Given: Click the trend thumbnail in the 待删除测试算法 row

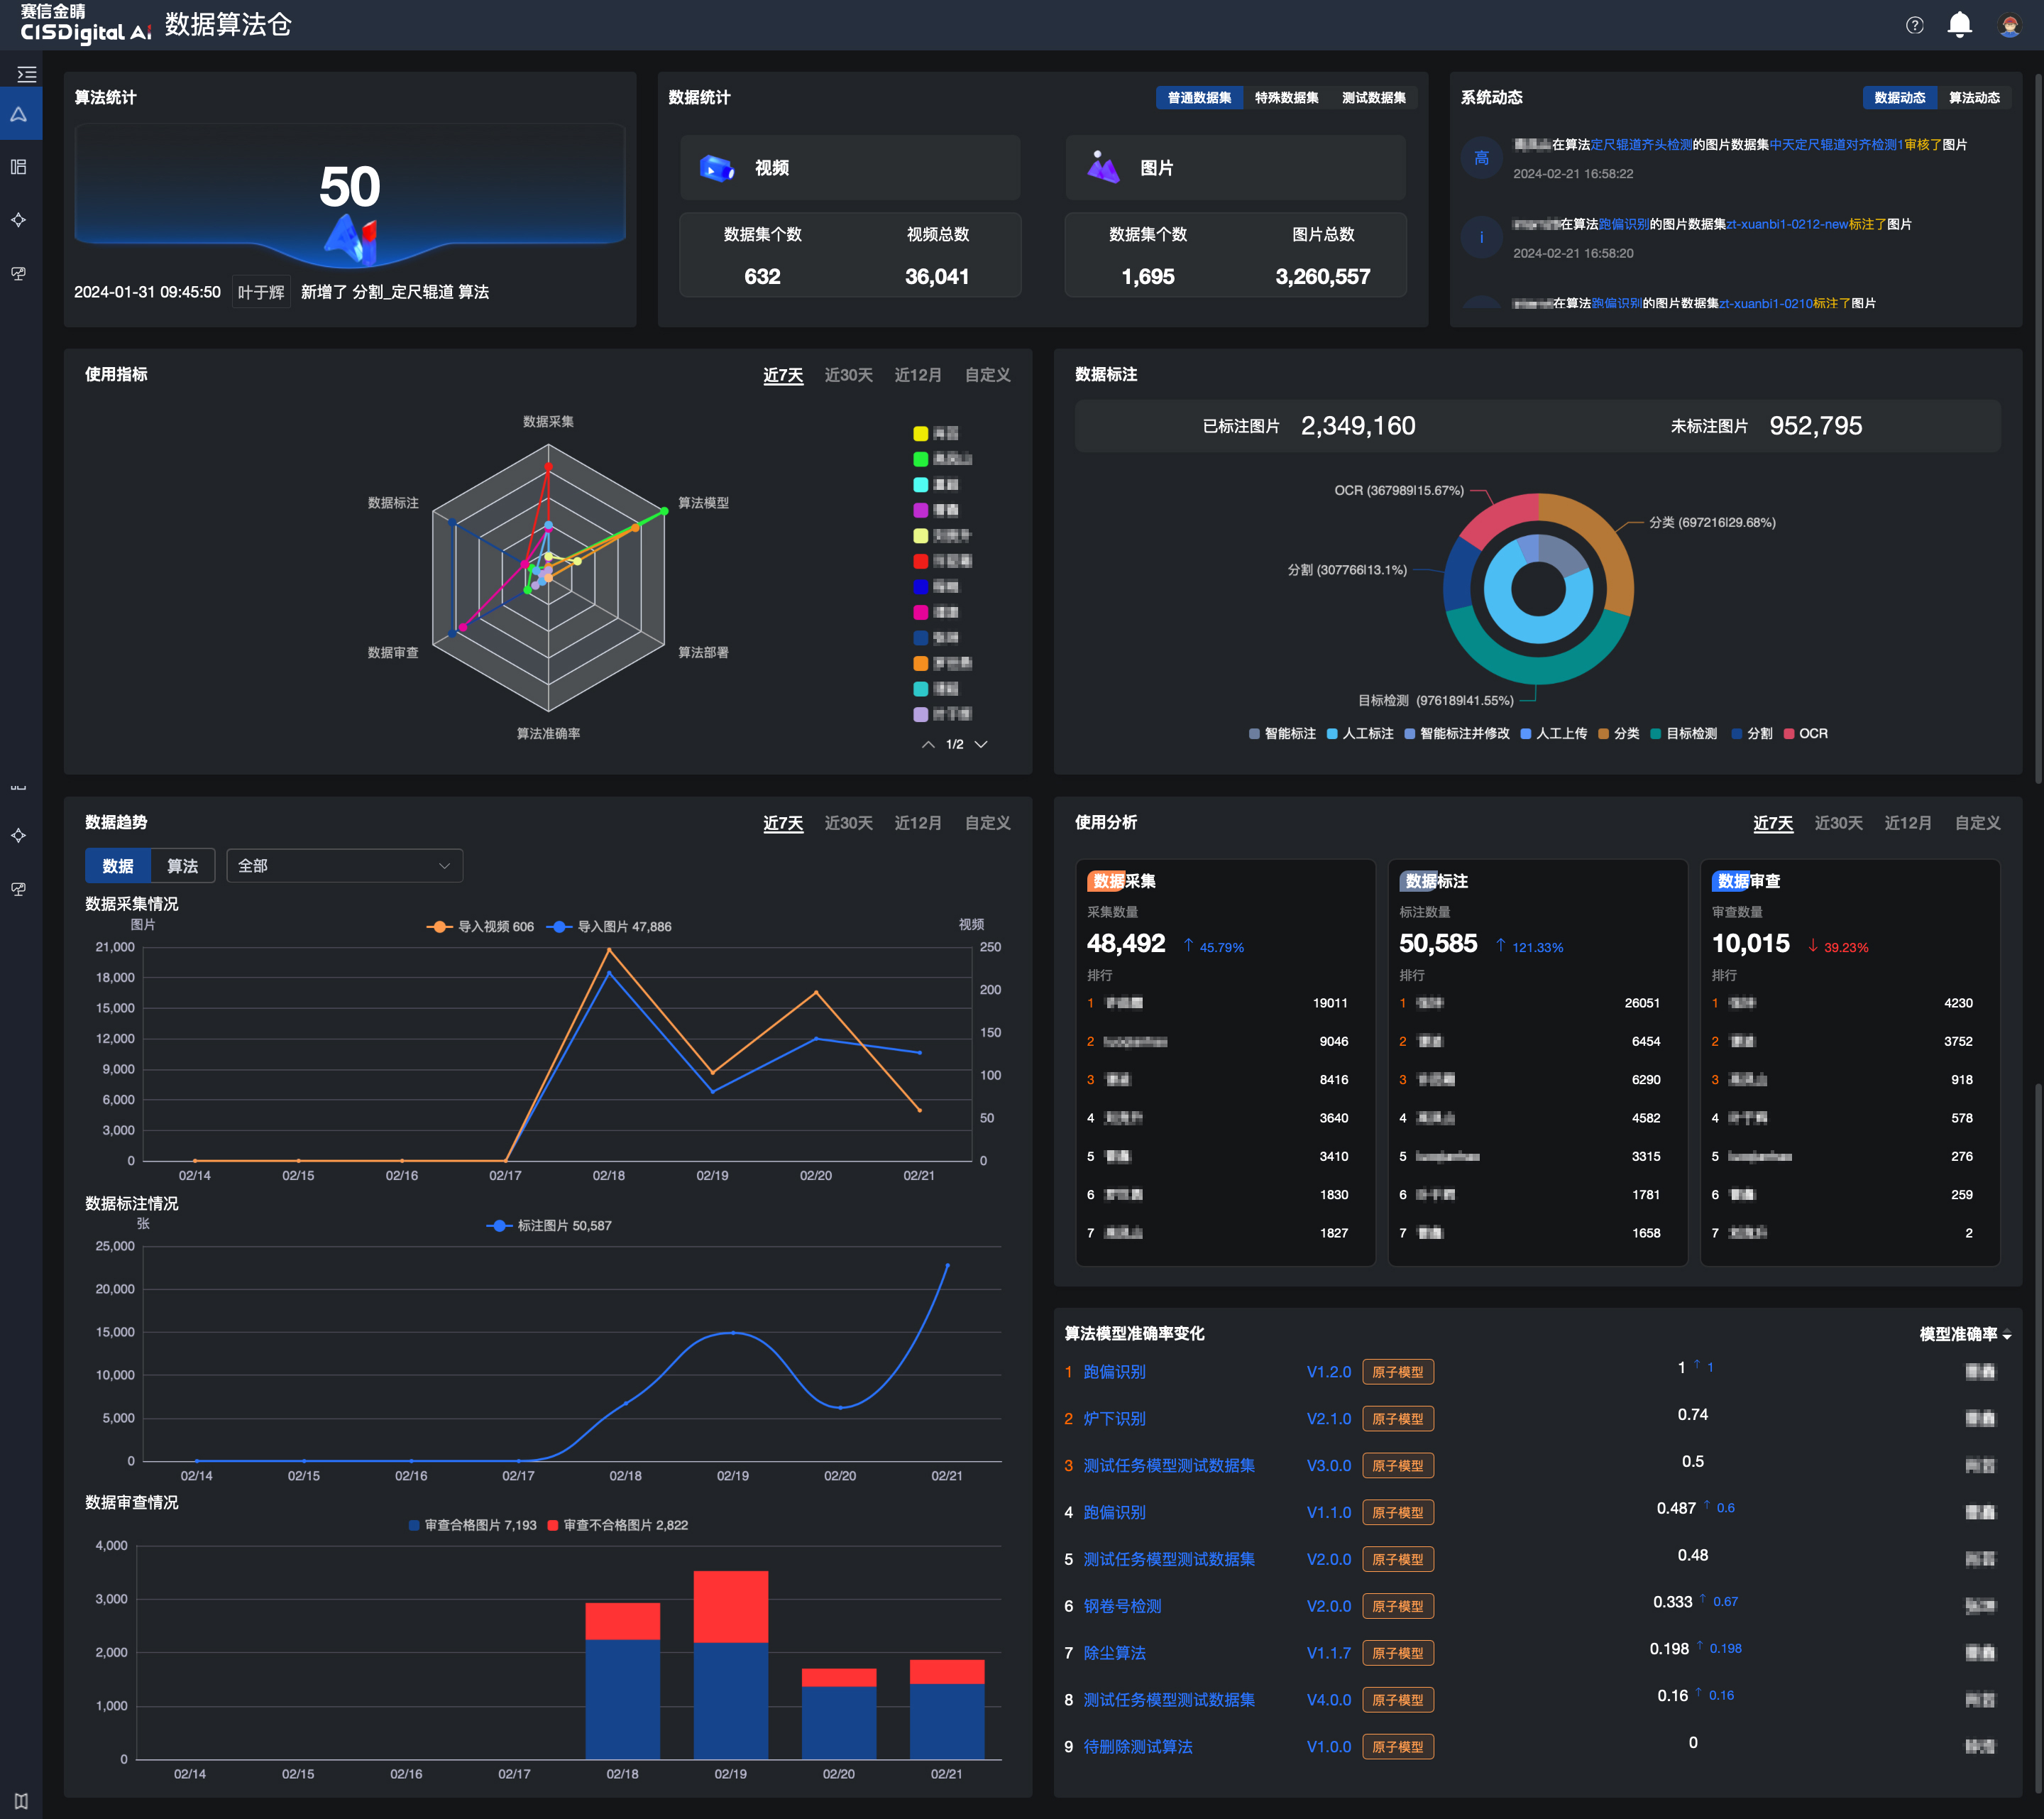Looking at the screenshot, I should pos(1980,1747).
